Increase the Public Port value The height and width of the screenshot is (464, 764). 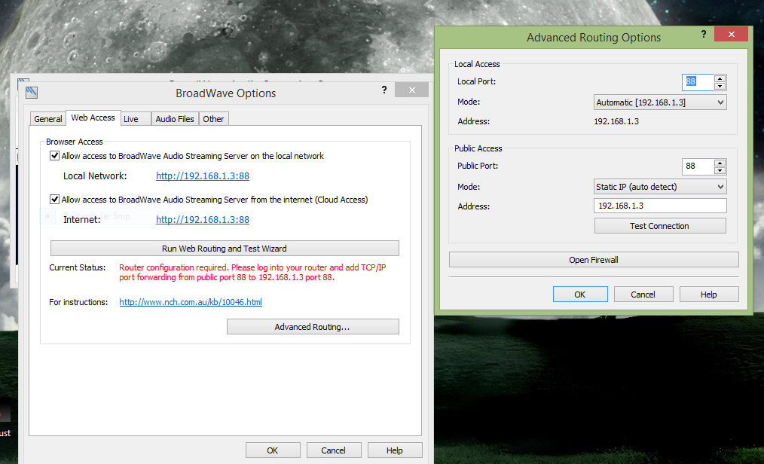720,163
